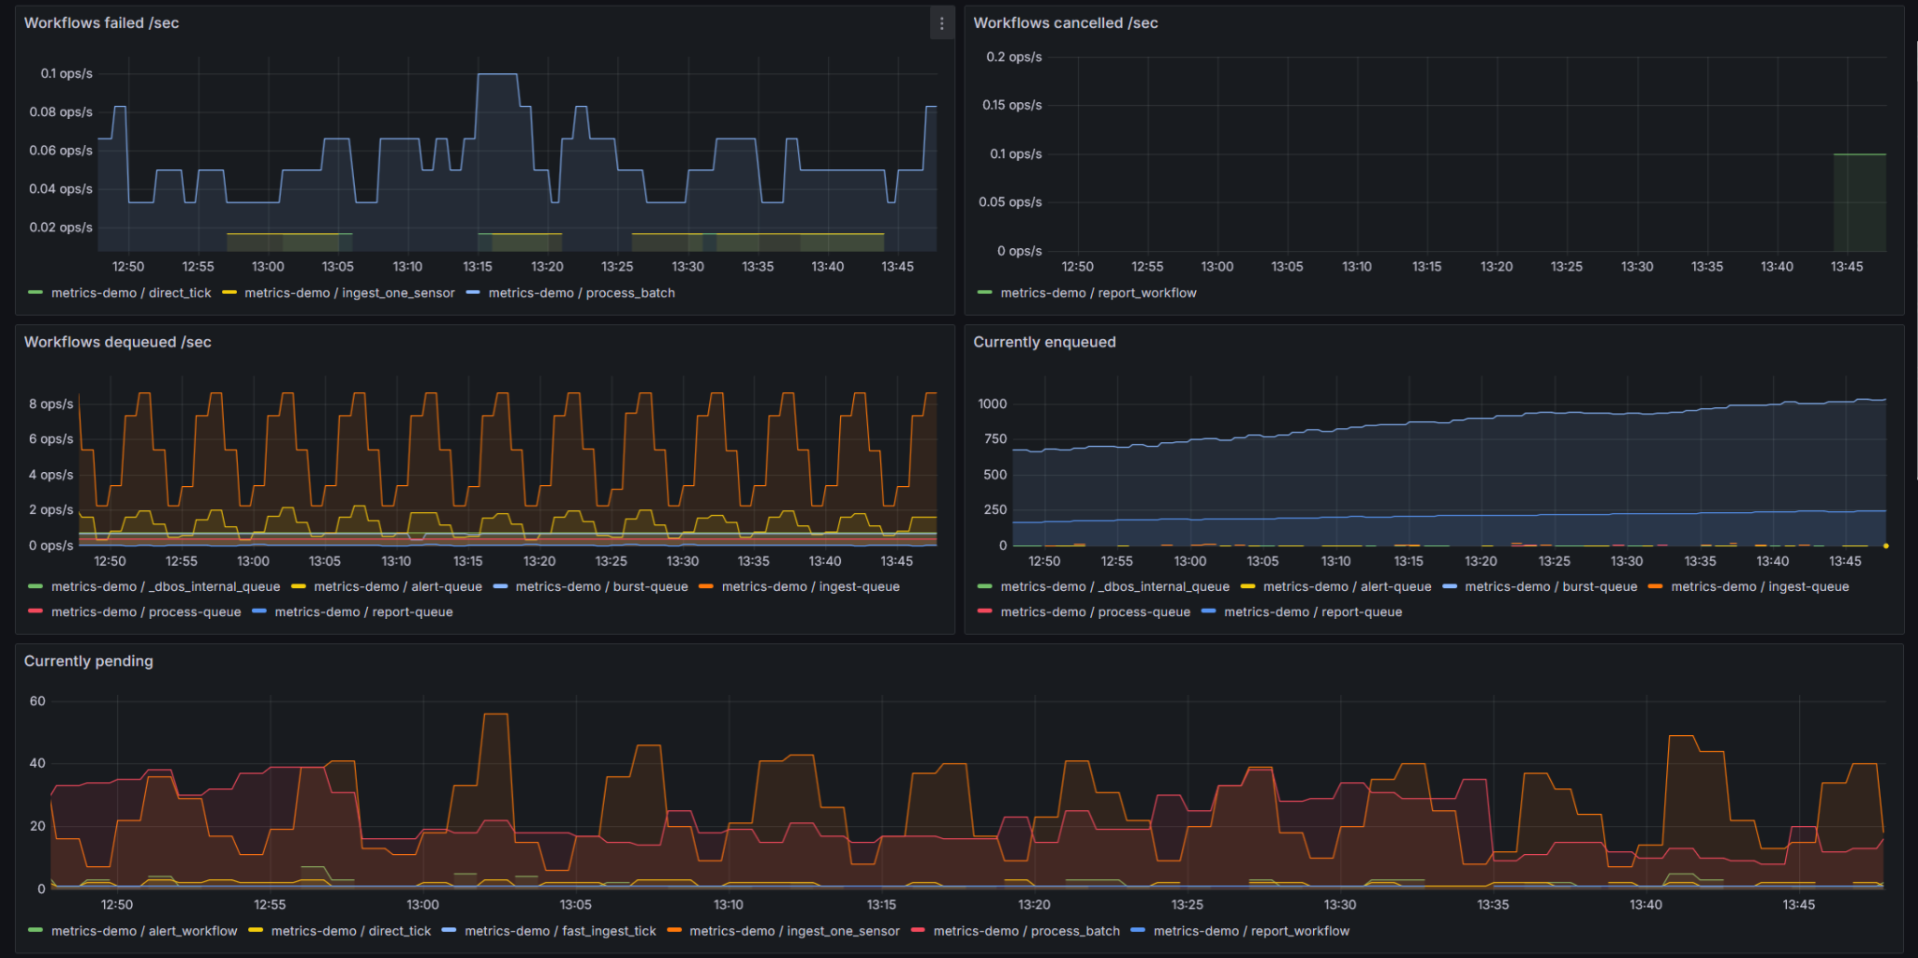
Task: Toggle process-queue in Workflows dequeued legend
Action: (x=146, y=612)
